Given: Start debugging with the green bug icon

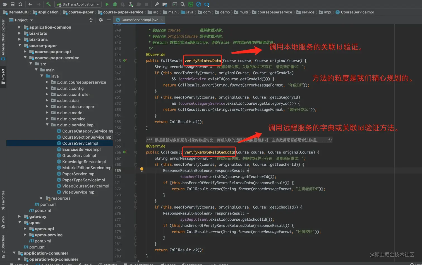Looking at the screenshot, I should (115, 4).
